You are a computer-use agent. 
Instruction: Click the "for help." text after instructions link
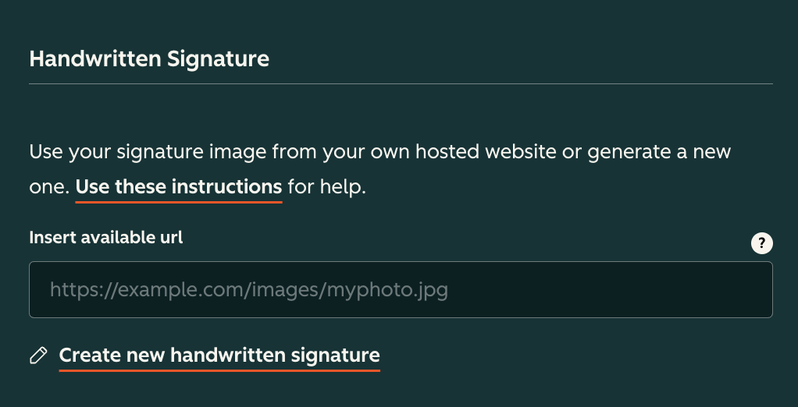(326, 187)
